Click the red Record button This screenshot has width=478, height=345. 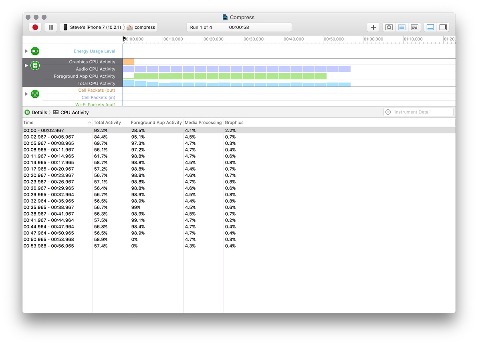35,27
